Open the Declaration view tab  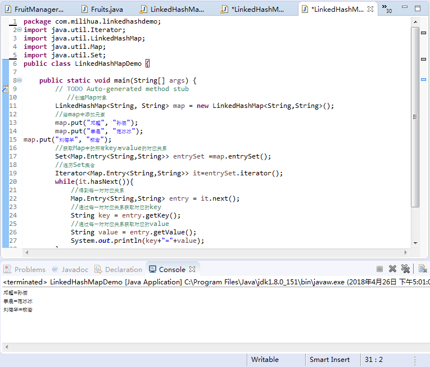pos(119,269)
